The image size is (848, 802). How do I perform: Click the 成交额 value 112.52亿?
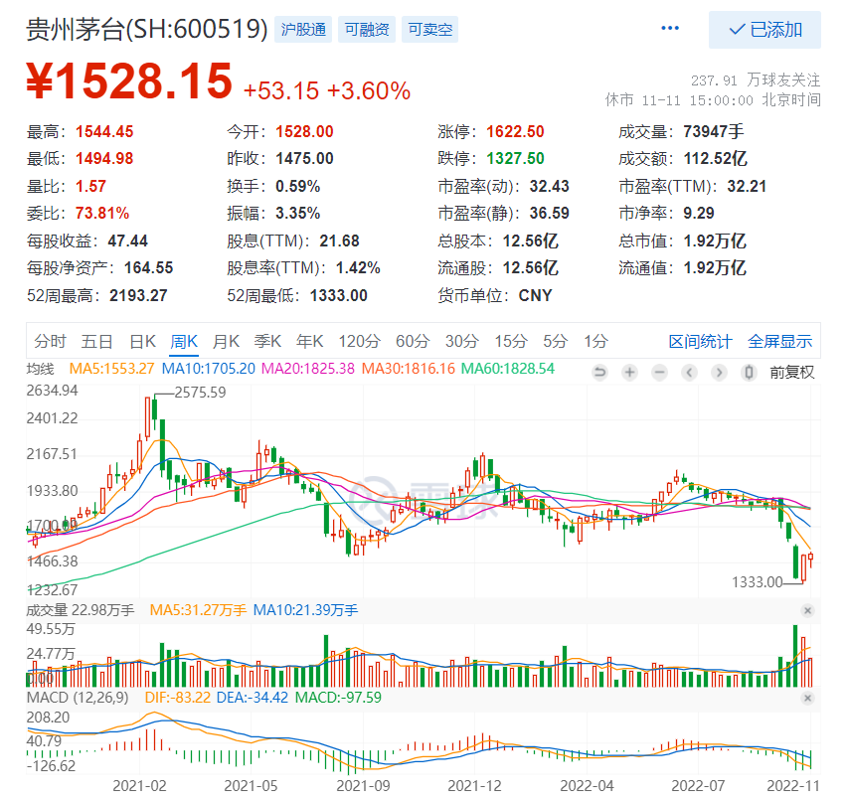click(x=716, y=158)
